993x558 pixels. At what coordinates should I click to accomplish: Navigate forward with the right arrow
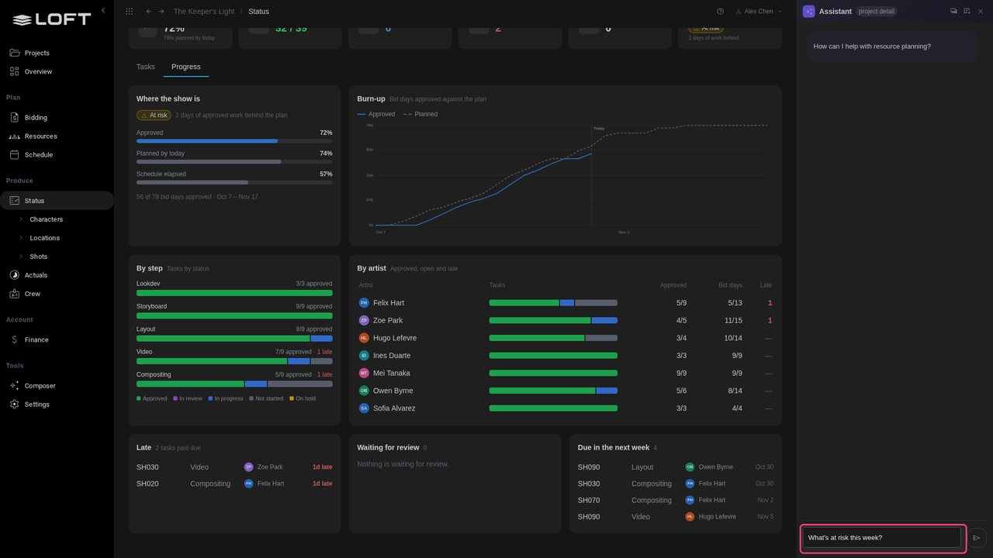coord(161,12)
